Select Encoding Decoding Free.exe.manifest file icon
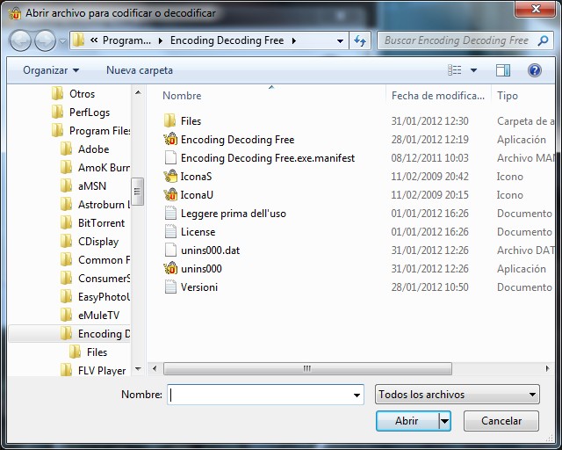The width and height of the screenshot is (562, 450). coord(170,158)
